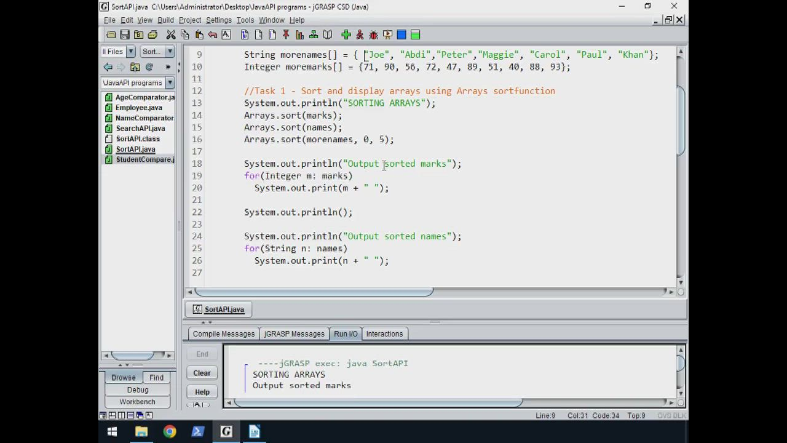
Task: Run the program with the red runner icon
Action: (360, 35)
